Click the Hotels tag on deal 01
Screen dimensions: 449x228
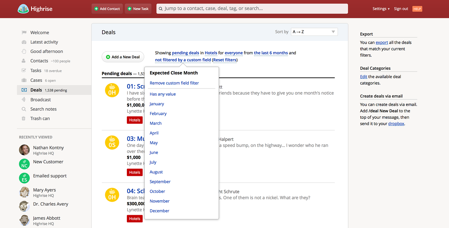[135, 120]
